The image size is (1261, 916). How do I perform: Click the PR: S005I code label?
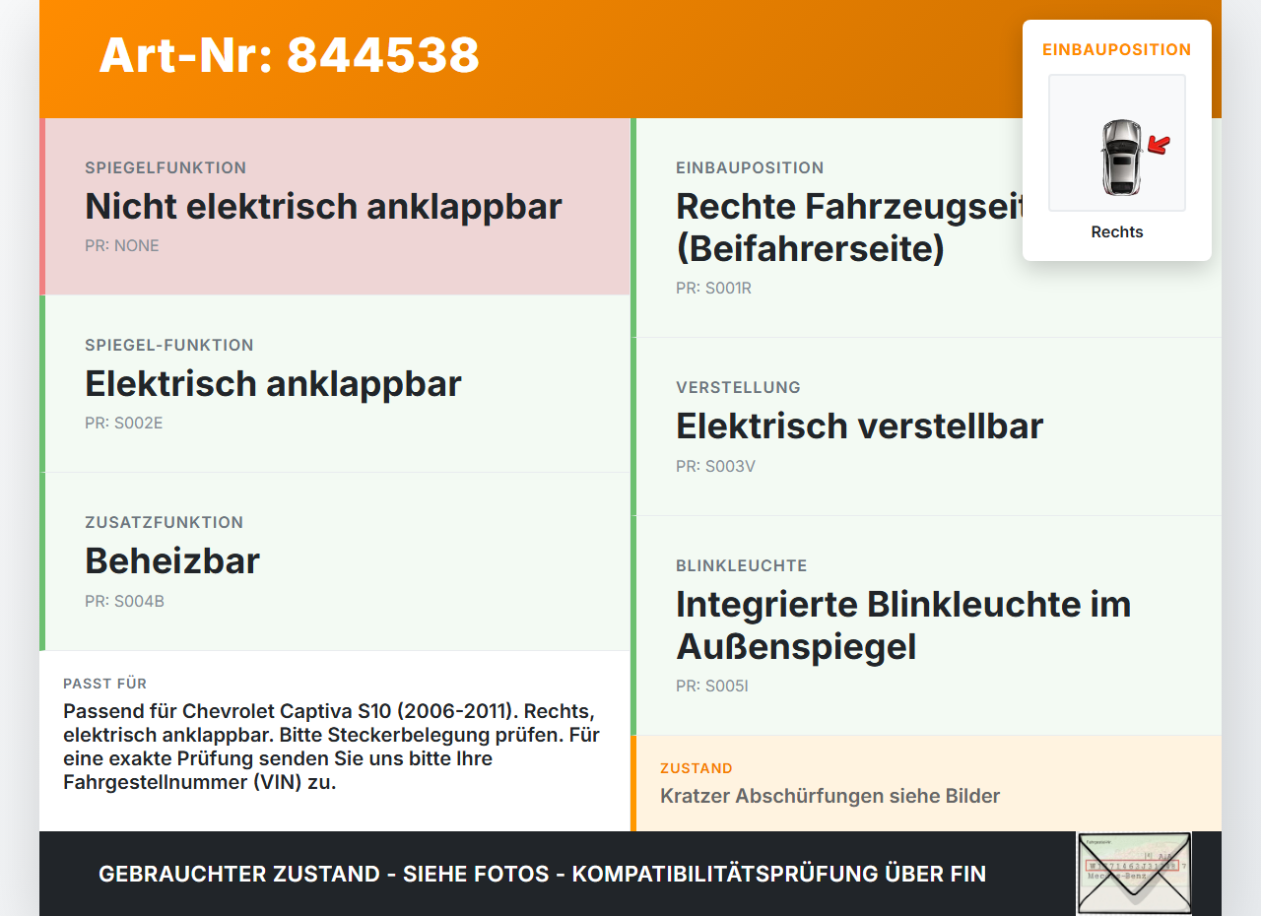(712, 687)
